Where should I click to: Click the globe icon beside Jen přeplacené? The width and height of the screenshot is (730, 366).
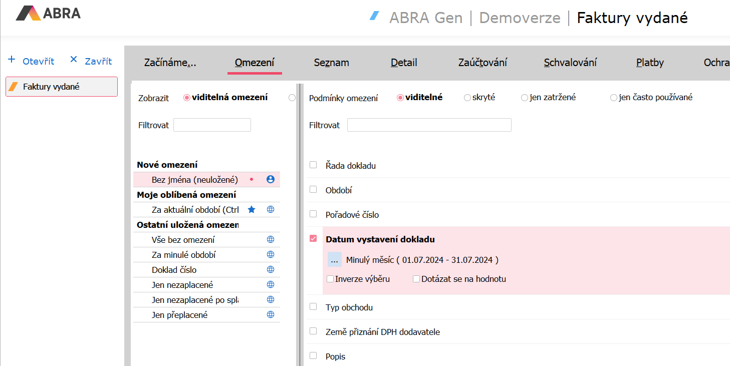[271, 314]
